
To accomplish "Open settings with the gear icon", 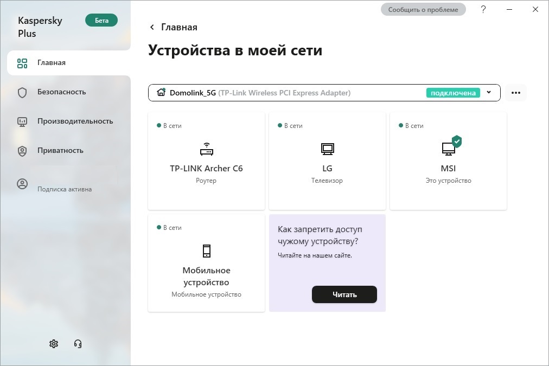I will 54,344.
